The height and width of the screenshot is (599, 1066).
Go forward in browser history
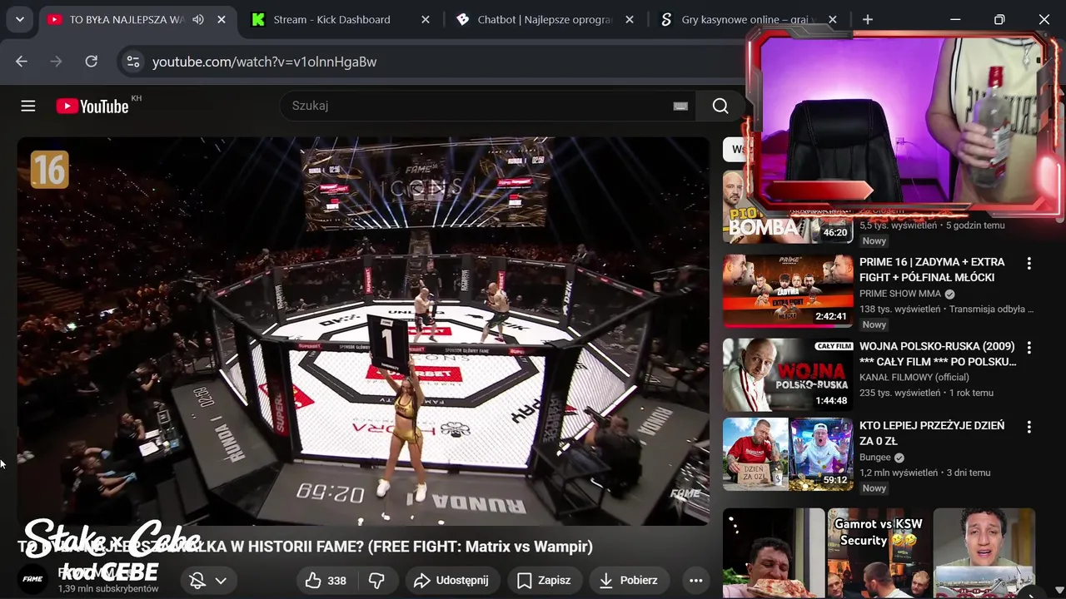(x=57, y=61)
